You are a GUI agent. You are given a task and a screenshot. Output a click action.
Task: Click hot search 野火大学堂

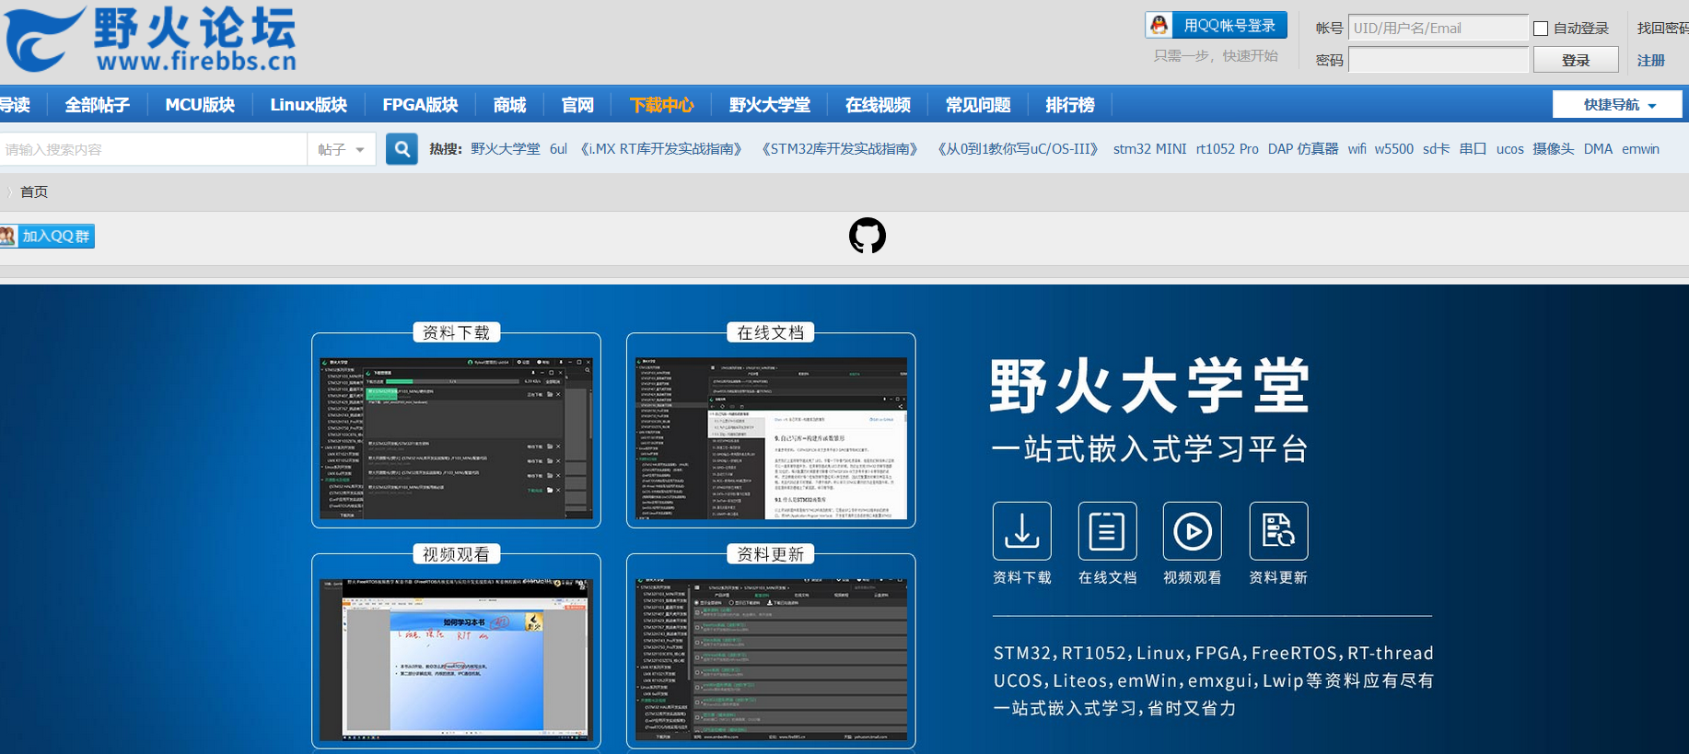[x=506, y=149]
